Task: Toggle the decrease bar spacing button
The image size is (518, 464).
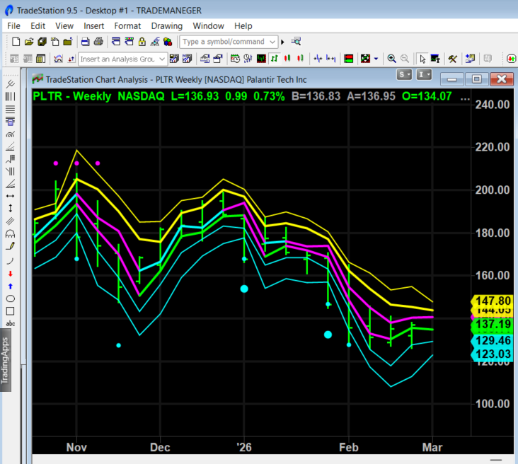Action: coord(318,59)
